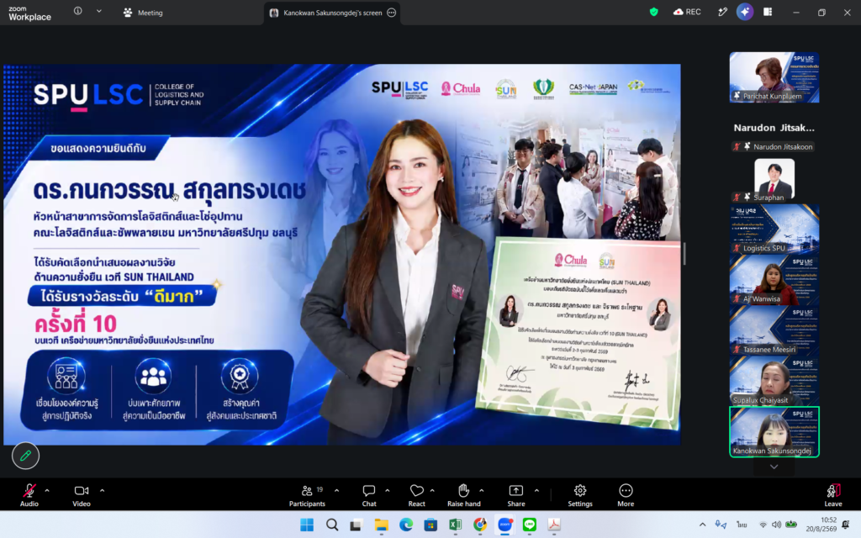Open screen share options ellipsis in tab
The image size is (861, 538).
coord(392,13)
